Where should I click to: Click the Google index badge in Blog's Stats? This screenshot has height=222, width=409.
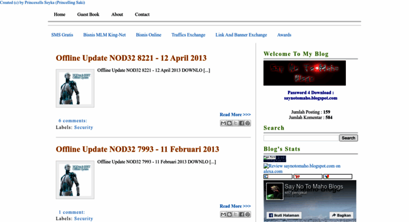278,177
